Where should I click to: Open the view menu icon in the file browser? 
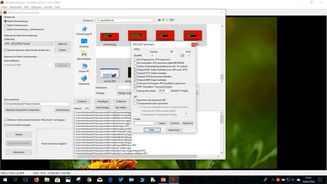[x=172, y=20]
